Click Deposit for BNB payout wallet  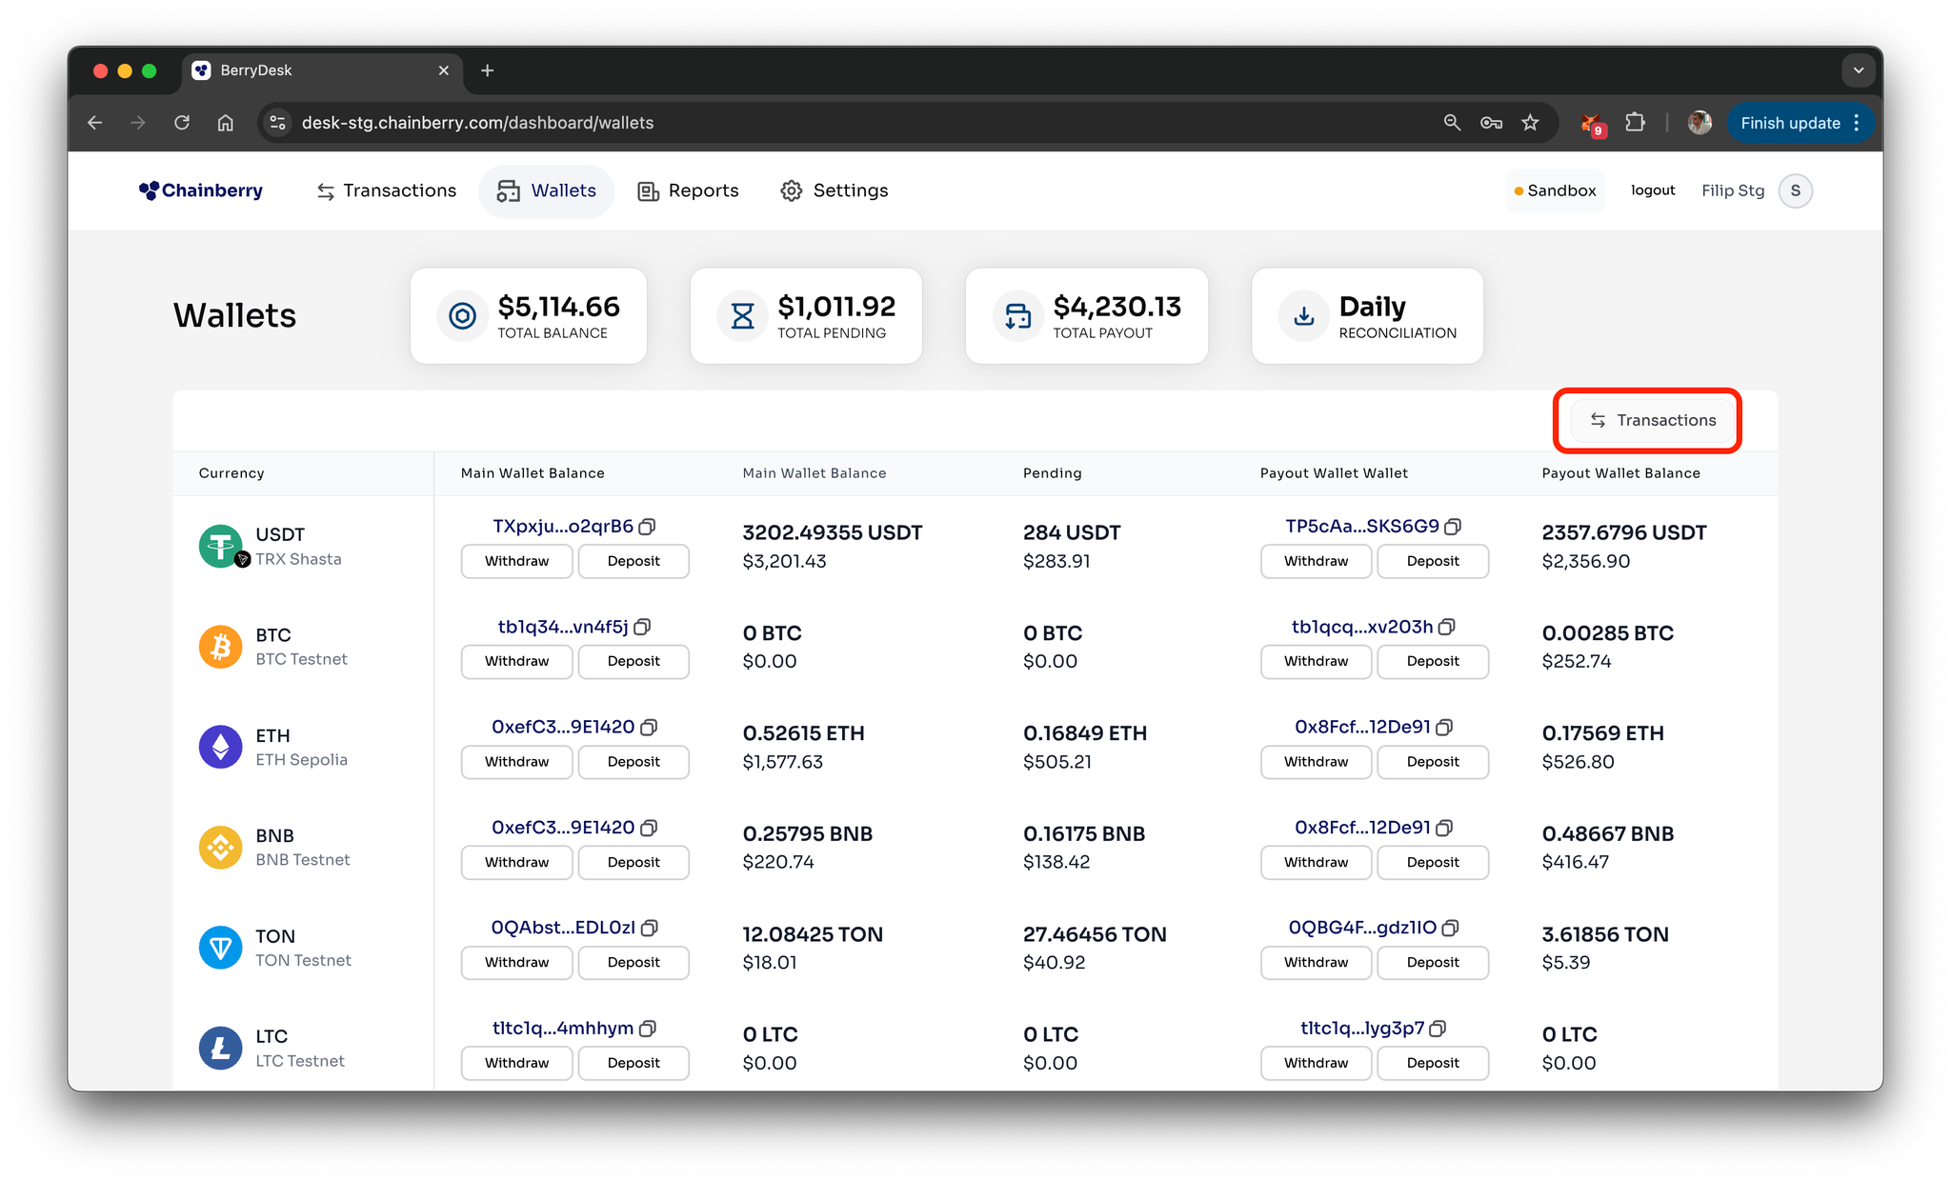coord(1432,862)
